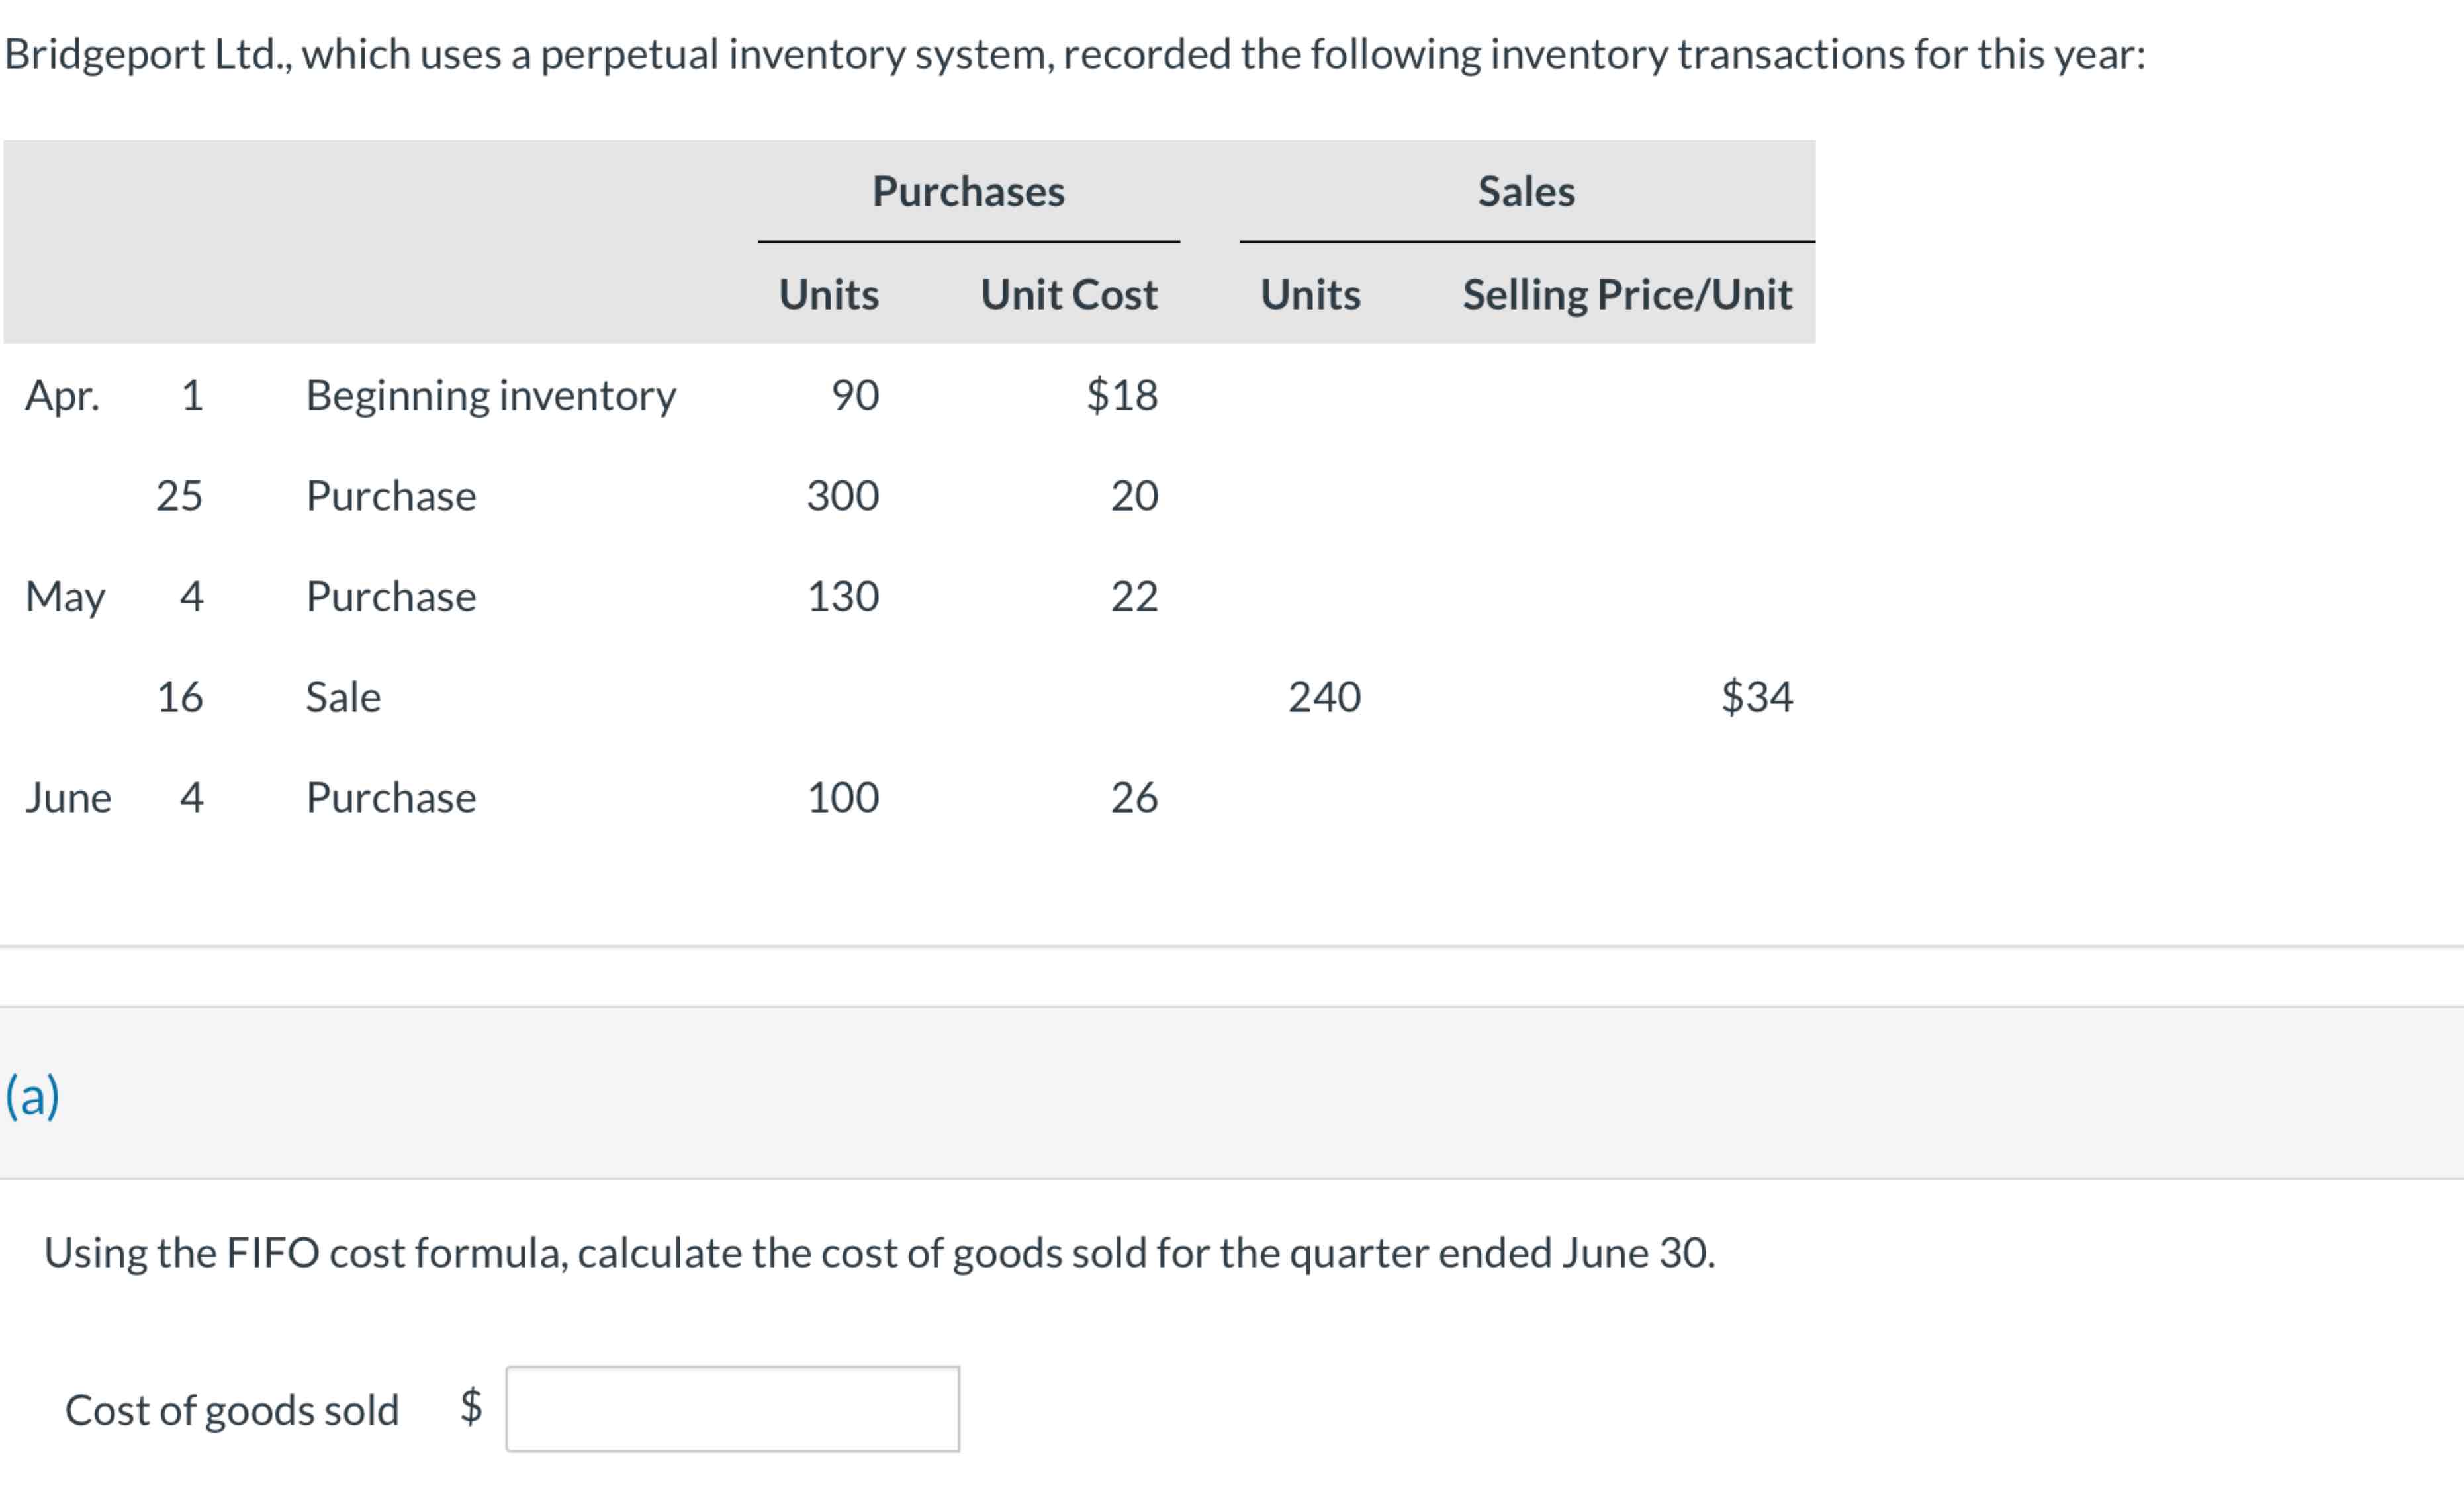Click the Sale row label
This screenshot has height=1500, width=2464.
tap(343, 697)
